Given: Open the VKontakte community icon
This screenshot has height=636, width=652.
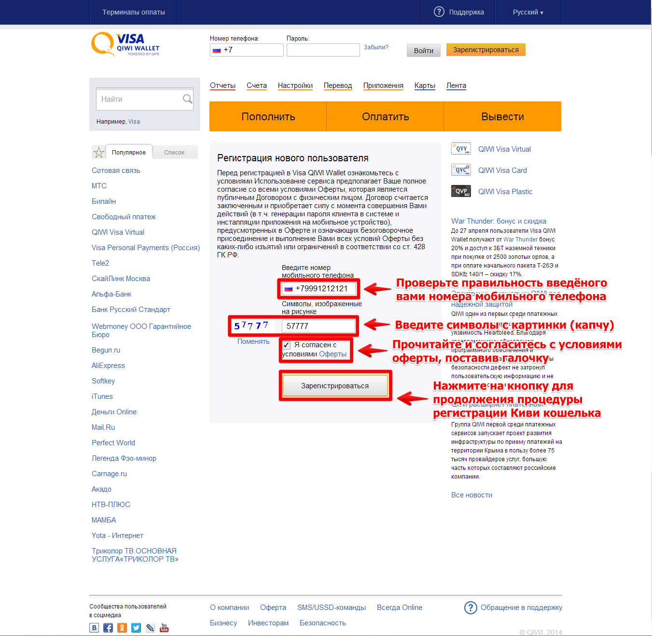Looking at the screenshot, I should pos(94,628).
